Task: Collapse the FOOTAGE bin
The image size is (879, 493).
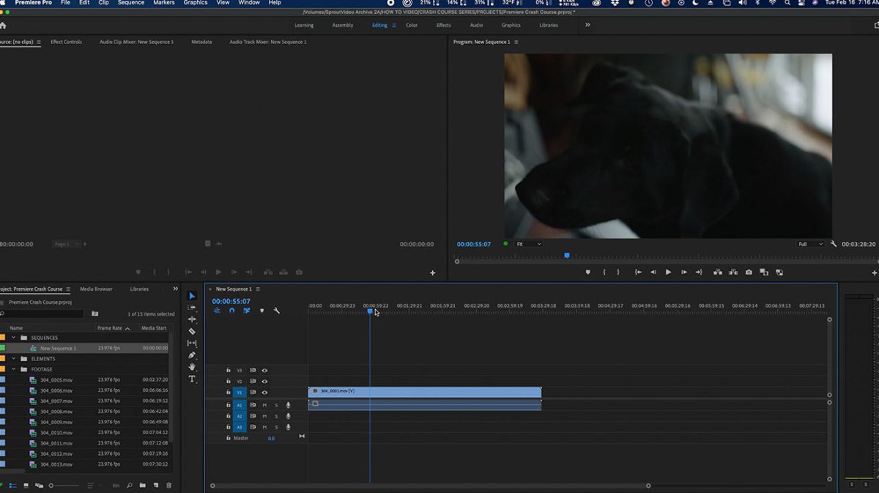Action: pyautogui.click(x=13, y=369)
